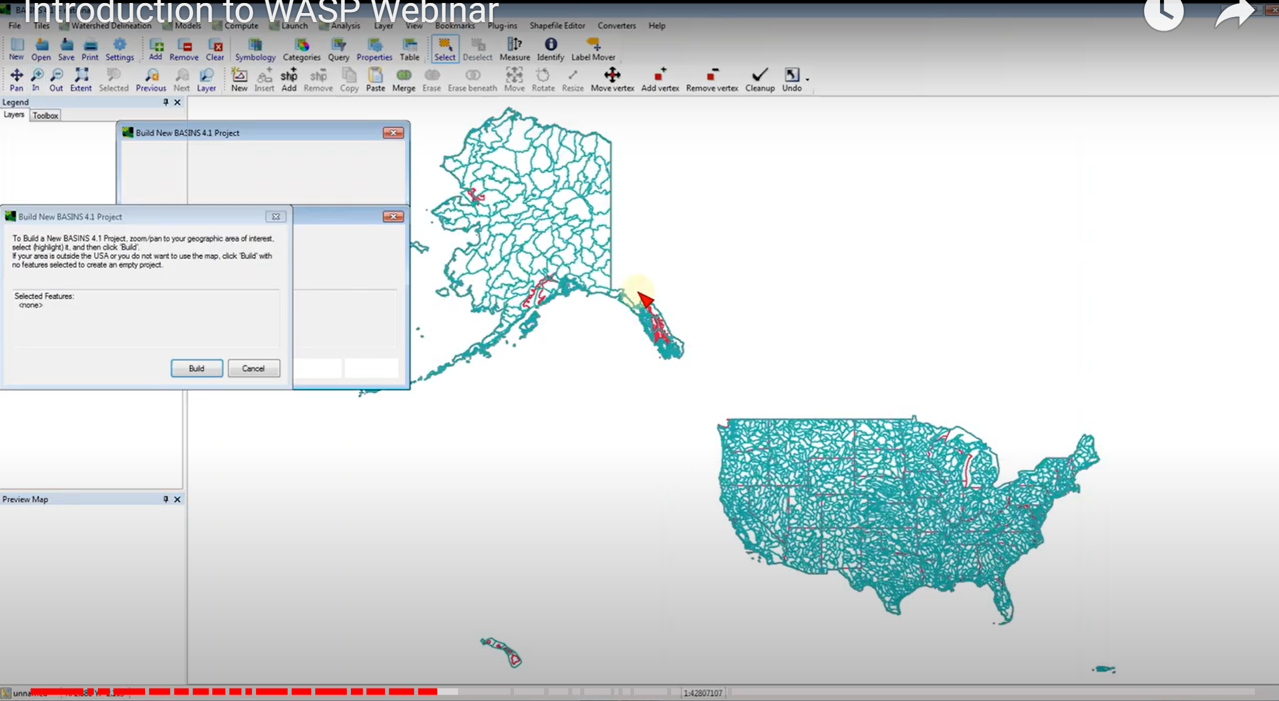Click the Merge shapes icon
This screenshot has height=701, width=1279.
tap(404, 80)
